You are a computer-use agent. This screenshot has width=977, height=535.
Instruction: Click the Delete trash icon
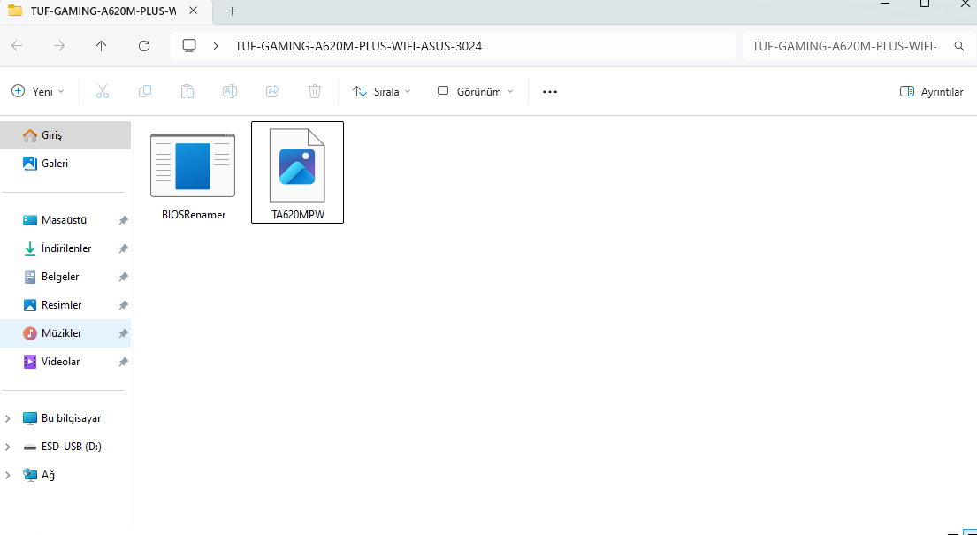pos(315,92)
